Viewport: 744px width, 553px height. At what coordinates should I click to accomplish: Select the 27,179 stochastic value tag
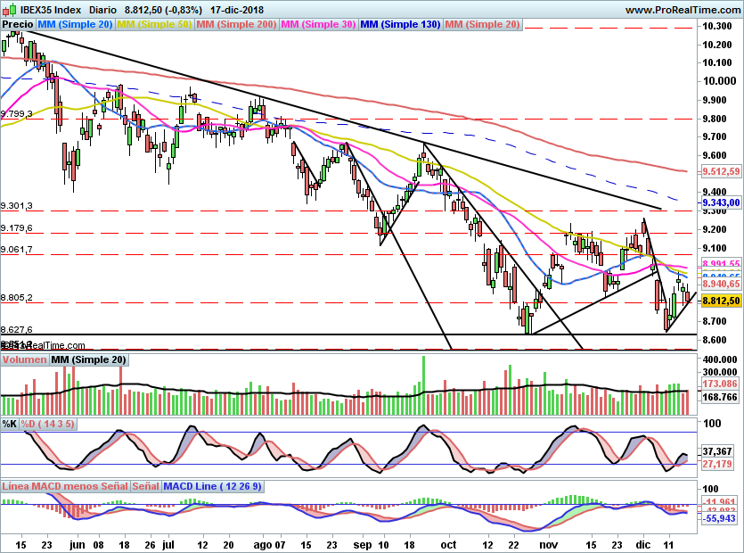pos(717,464)
